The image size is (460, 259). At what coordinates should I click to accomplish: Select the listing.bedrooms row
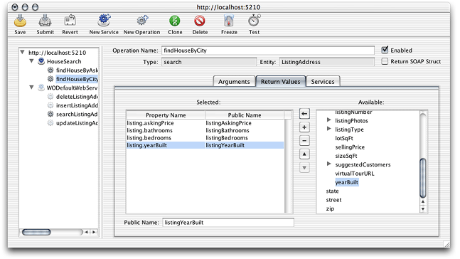(205, 138)
